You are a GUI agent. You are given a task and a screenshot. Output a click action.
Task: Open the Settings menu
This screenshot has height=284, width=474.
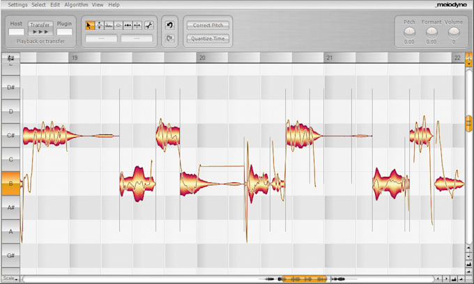(x=17, y=5)
